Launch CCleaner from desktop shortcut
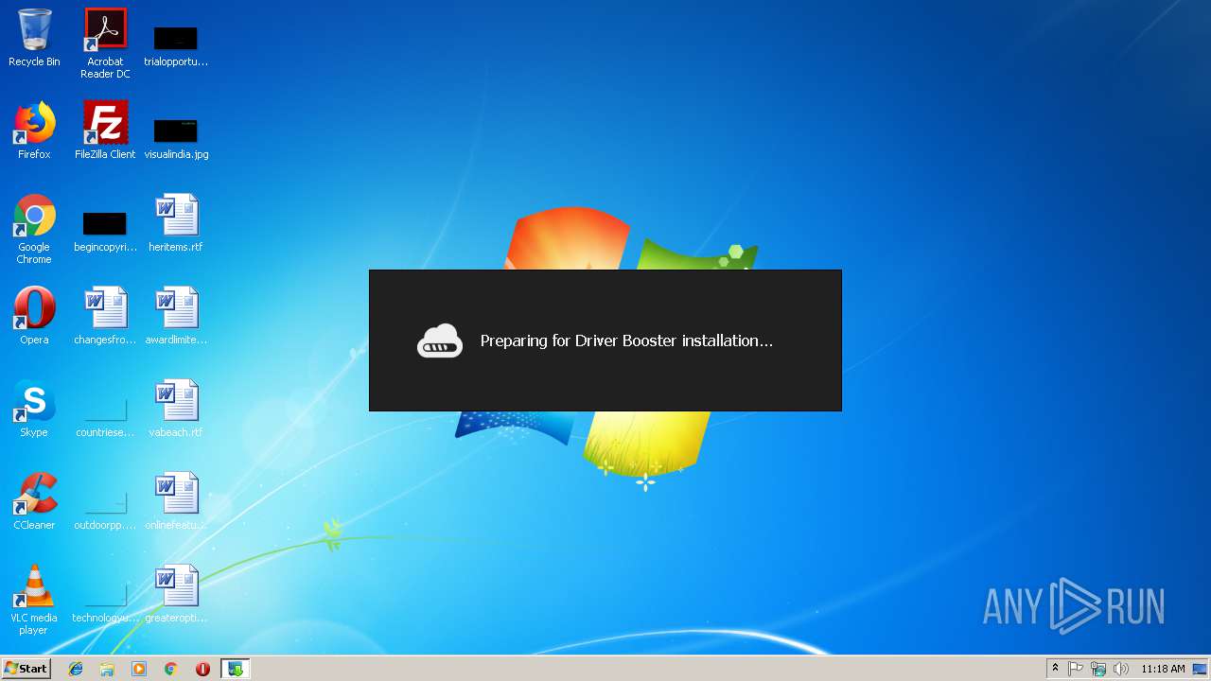Viewport: 1211px width, 681px height. [x=34, y=501]
